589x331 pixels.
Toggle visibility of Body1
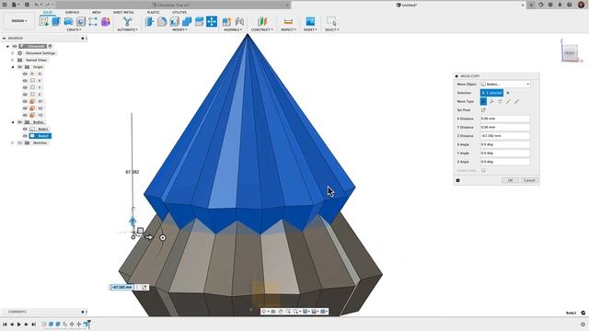[x=25, y=129]
